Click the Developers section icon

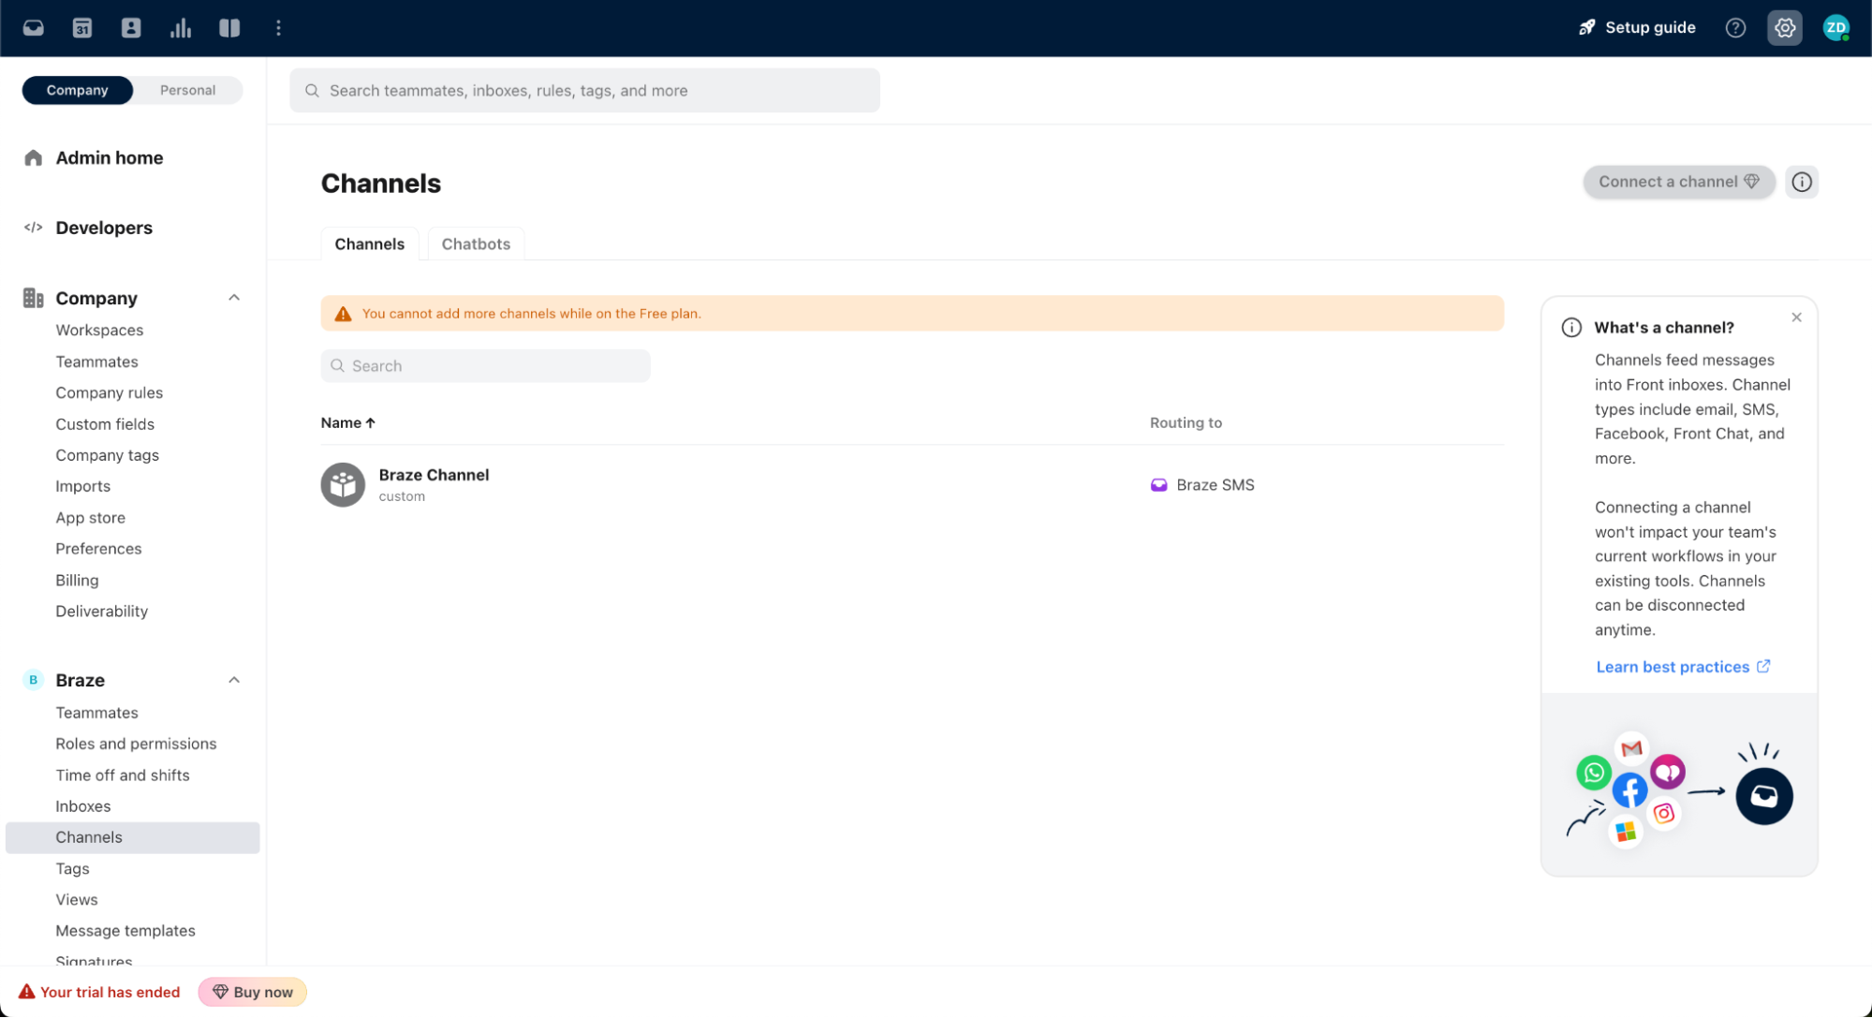pos(34,227)
